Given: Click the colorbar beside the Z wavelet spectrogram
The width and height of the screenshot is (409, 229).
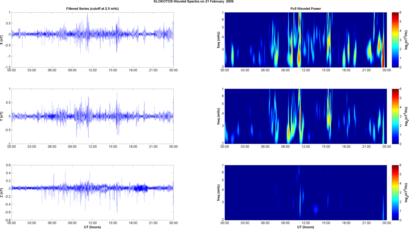Looking at the screenshot, I should (395, 193).
